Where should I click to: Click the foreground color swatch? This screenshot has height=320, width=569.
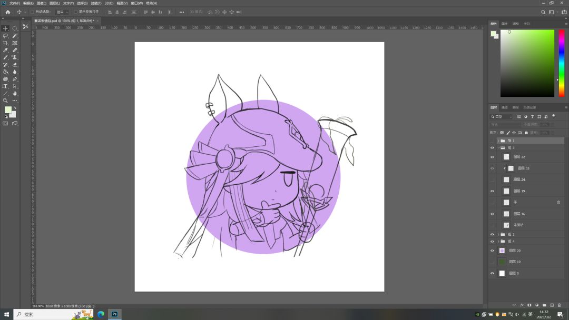[x=8, y=109]
